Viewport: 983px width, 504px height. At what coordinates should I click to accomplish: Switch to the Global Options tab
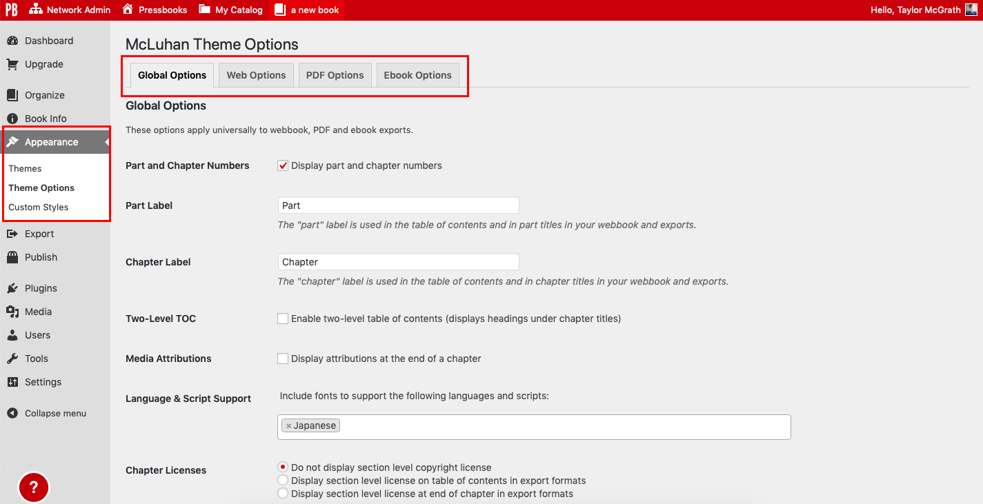tap(172, 75)
